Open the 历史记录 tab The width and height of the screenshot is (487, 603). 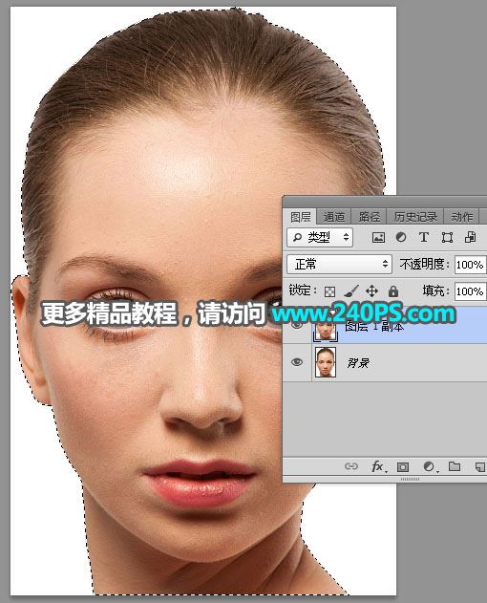(415, 217)
